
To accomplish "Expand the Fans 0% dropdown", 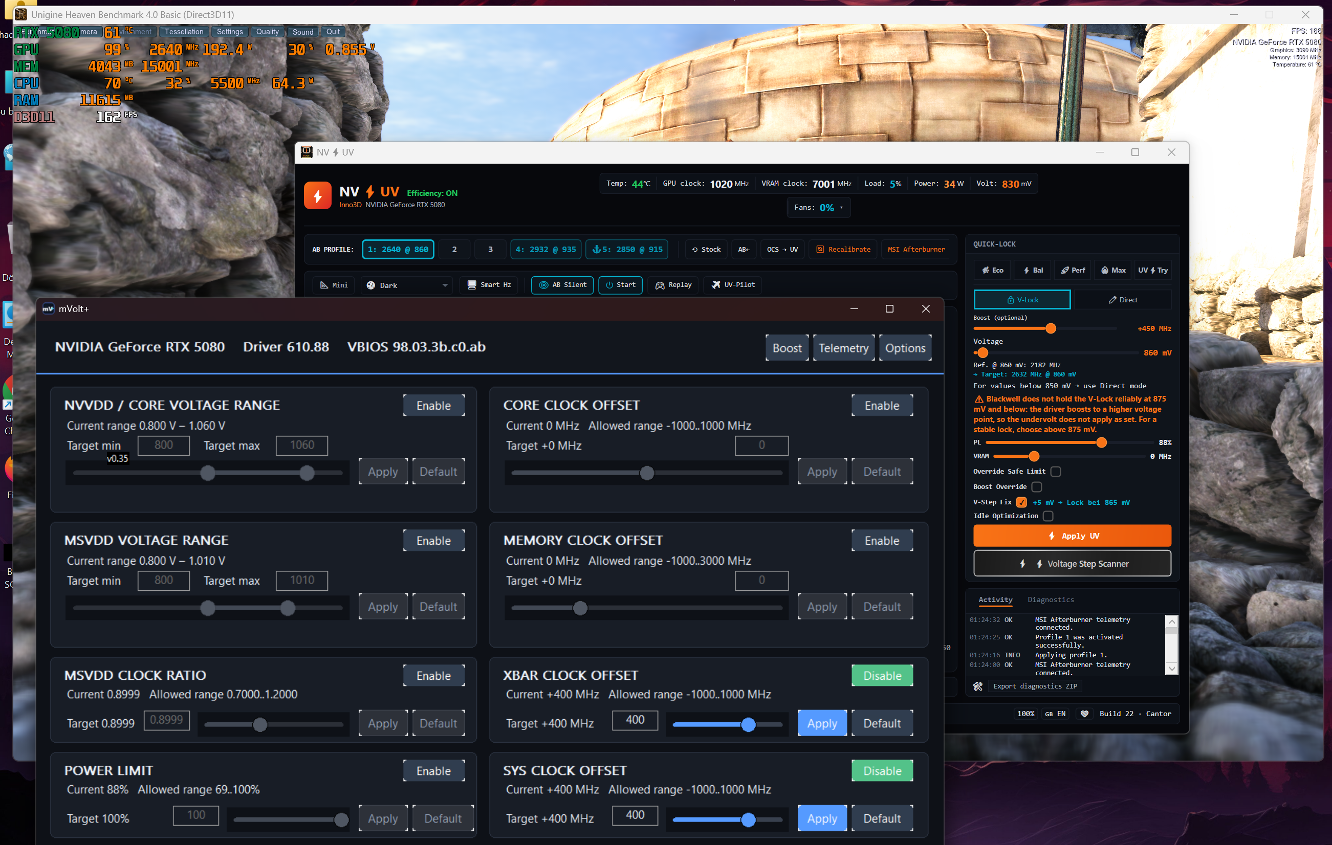I will point(819,208).
